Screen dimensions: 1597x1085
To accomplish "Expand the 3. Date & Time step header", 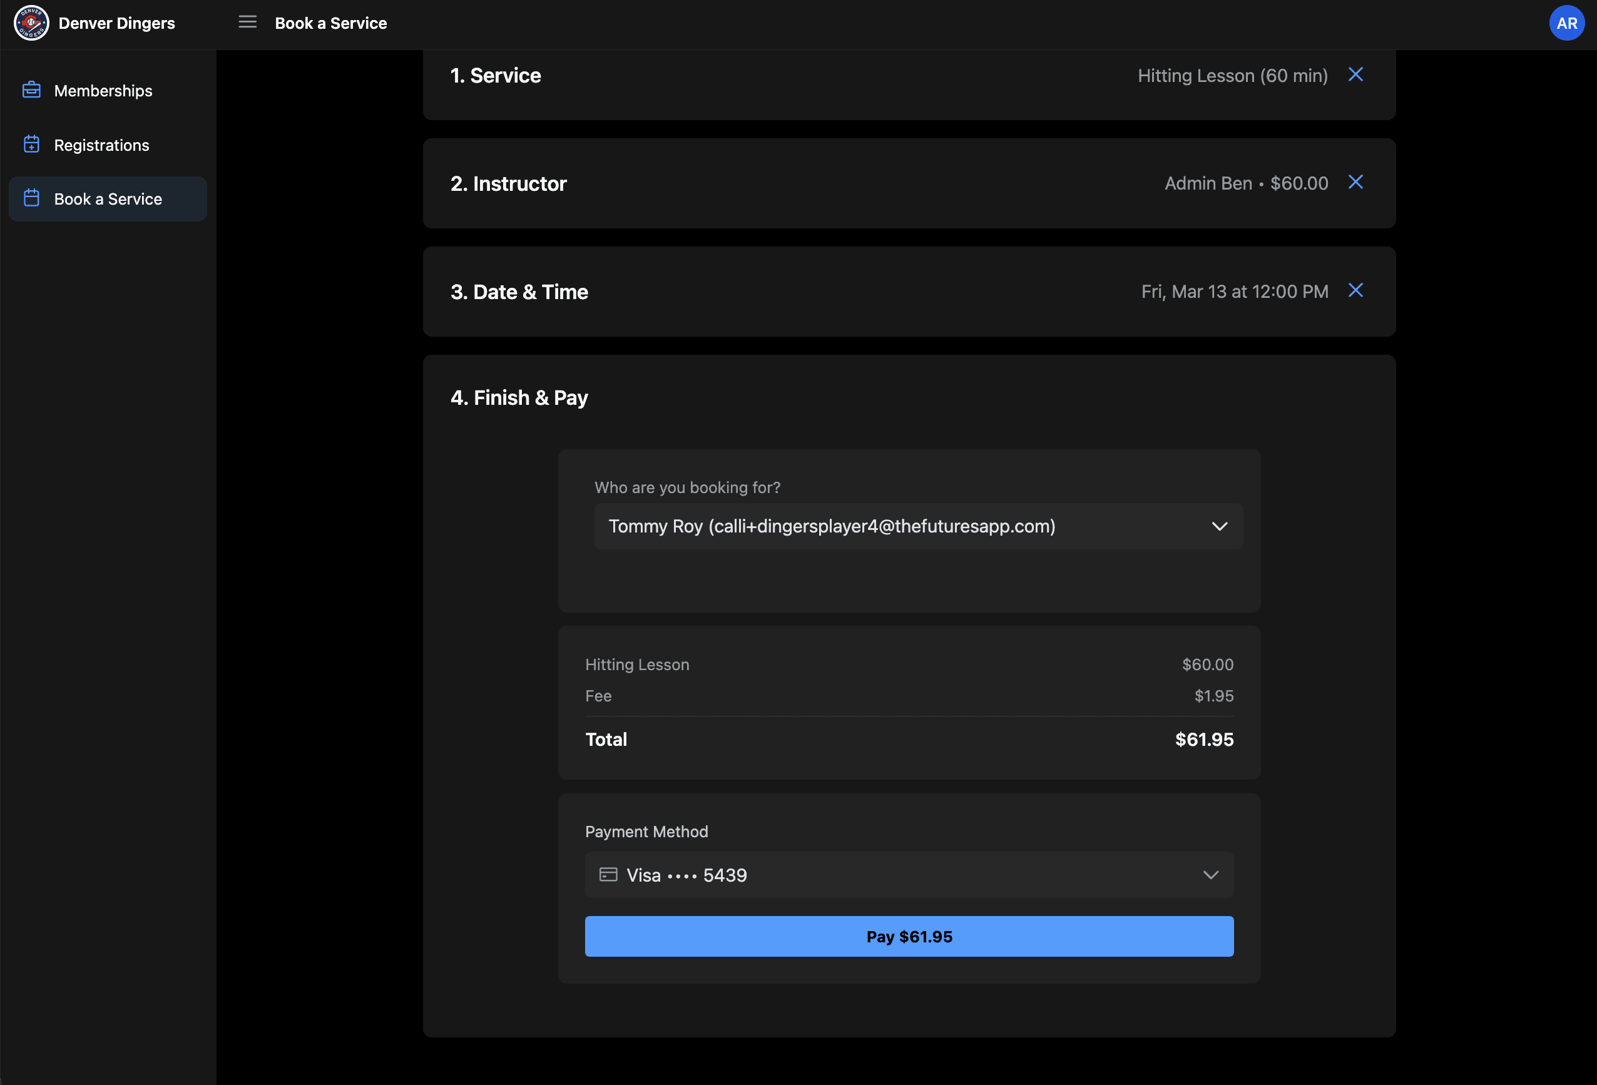I will (x=519, y=292).
